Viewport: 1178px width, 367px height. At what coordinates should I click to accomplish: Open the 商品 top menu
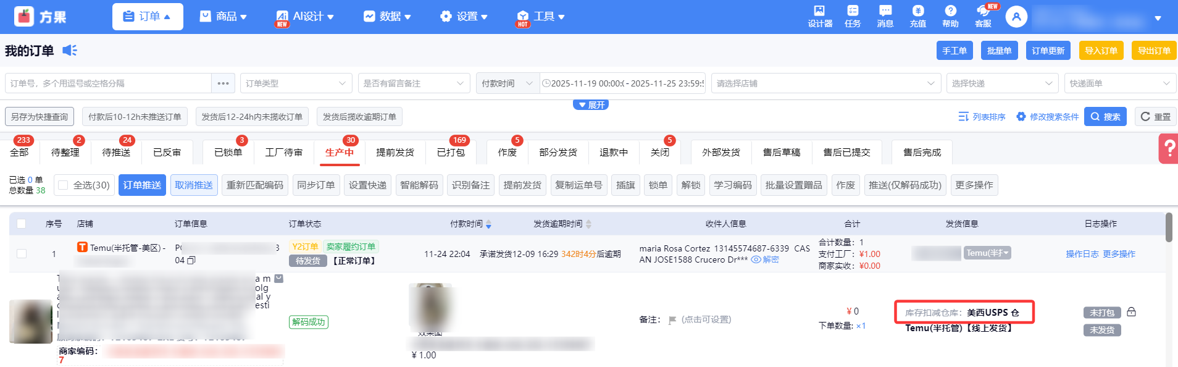pyautogui.click(x=223, y=17)
